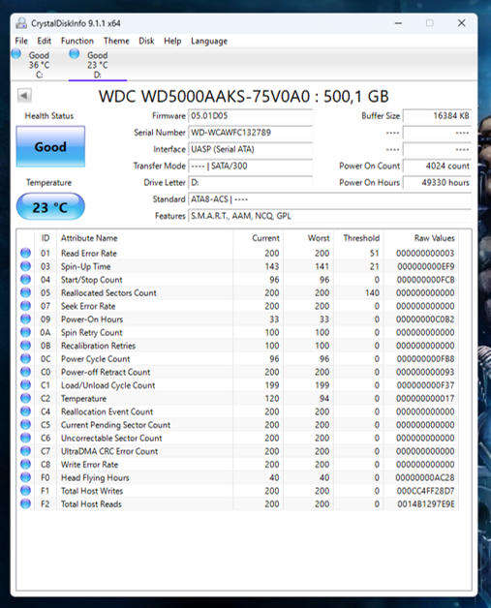
Task: Select the Total Host Writes attribute name
Action: pos(92,491)
